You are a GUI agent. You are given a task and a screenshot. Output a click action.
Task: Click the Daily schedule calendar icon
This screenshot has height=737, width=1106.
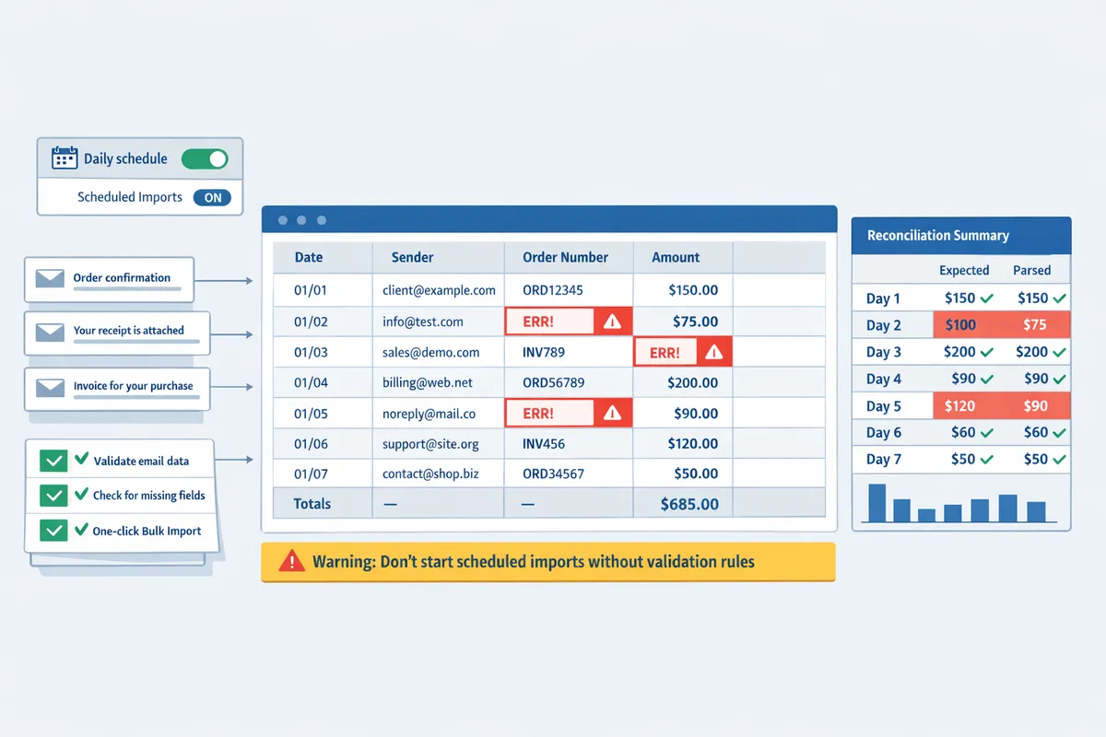pyautogui.click(x=65, y=158)
